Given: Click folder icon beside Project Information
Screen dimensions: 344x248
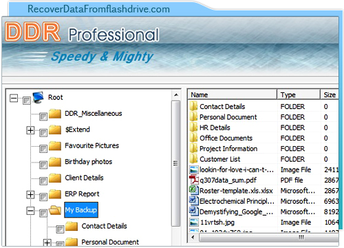Looking at the screenshot, I should tap(193, 149).
